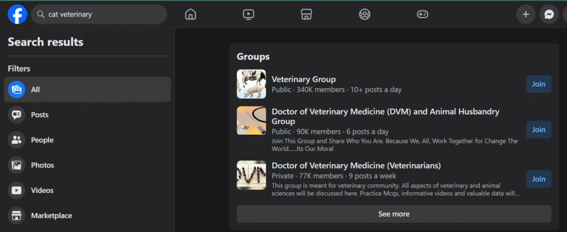Click 'Public · 90K members · 6 posts a day'

[330, 131]
